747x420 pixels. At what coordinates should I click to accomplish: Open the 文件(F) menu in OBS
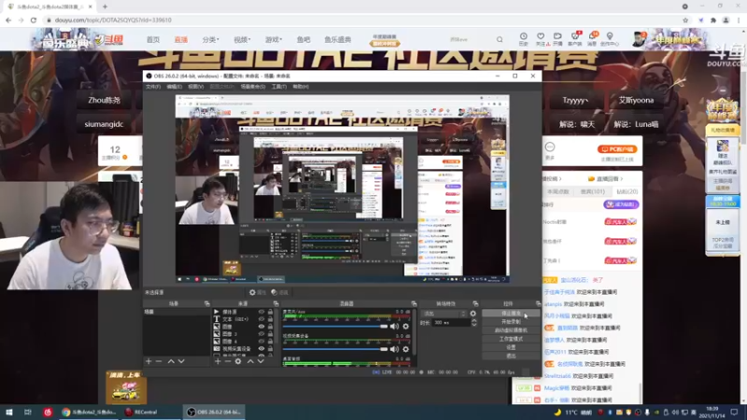(x=153, y=87)
